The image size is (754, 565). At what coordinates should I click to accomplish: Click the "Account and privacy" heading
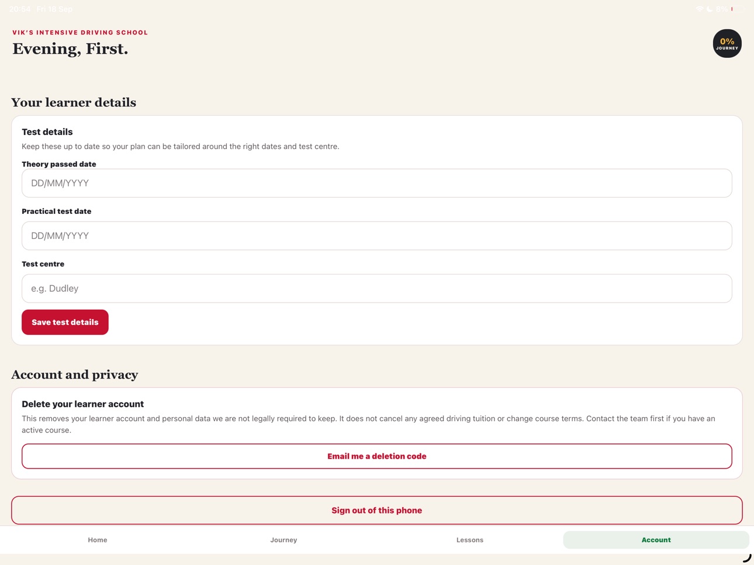pyautogui.click(x=75, y=375)
